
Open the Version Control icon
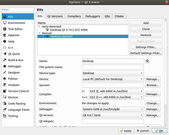point(5,91)
